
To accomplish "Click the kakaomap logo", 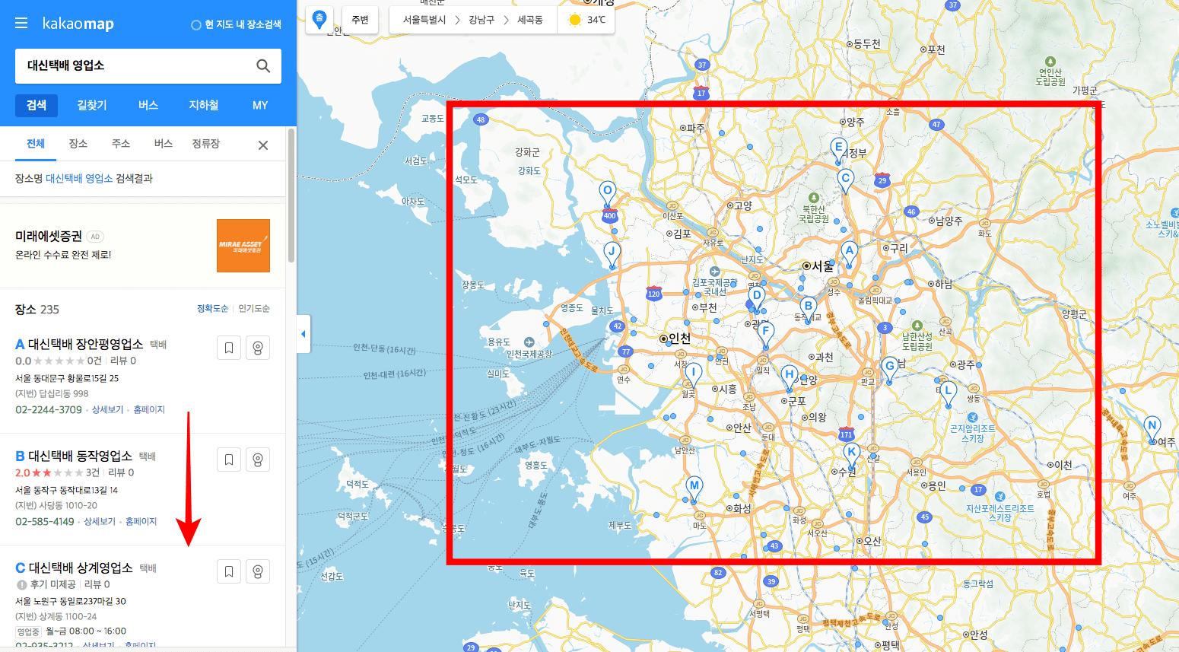I will pyautogui.click(x=78, y=24).
